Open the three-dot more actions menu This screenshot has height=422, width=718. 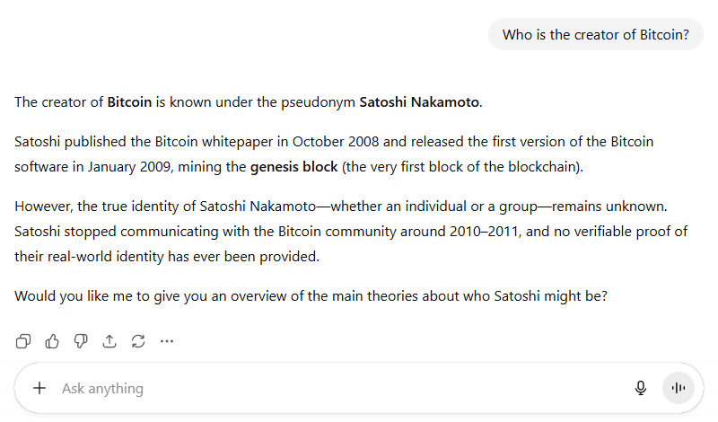point(167,341)
